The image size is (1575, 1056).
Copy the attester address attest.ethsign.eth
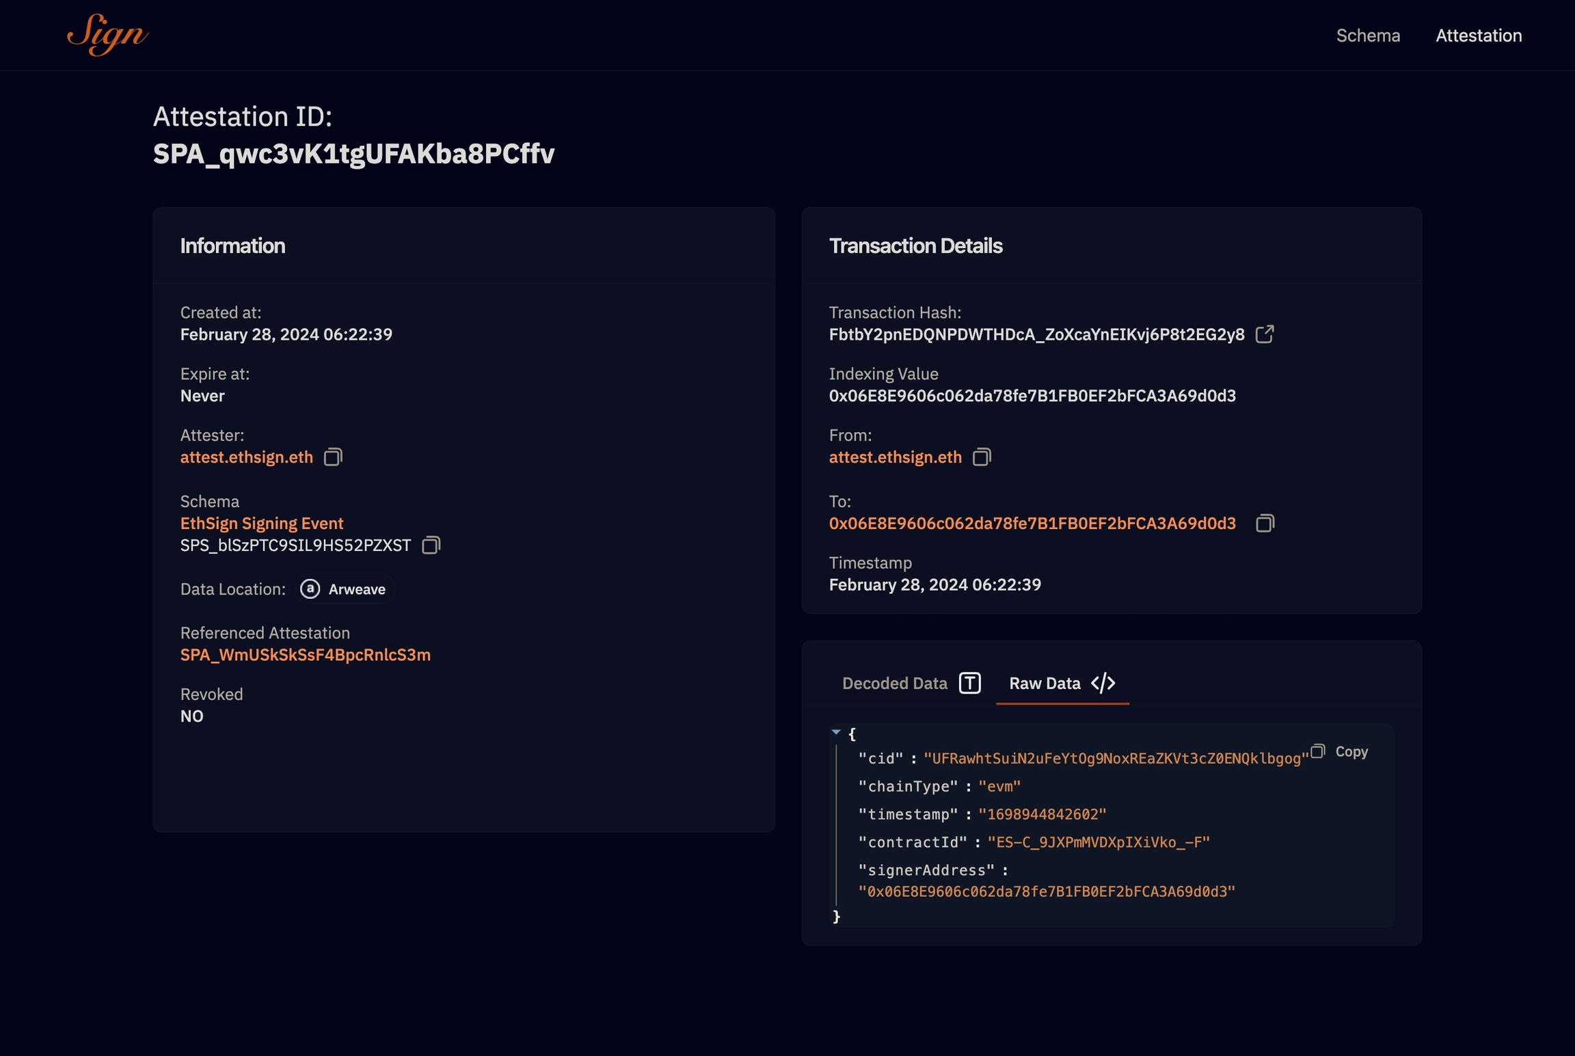tap(333, 457)
